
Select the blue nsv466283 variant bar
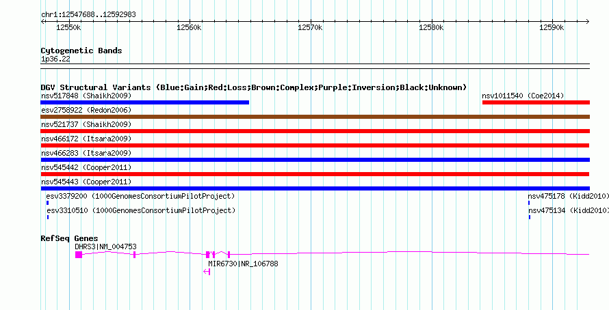[x=315, y=160]
